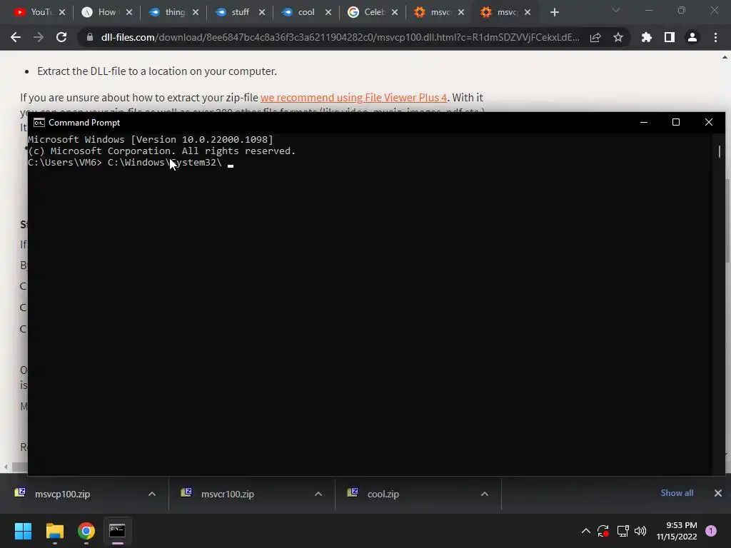
Task: Open the msvcp100.zip download
Action: coord(63,494)
